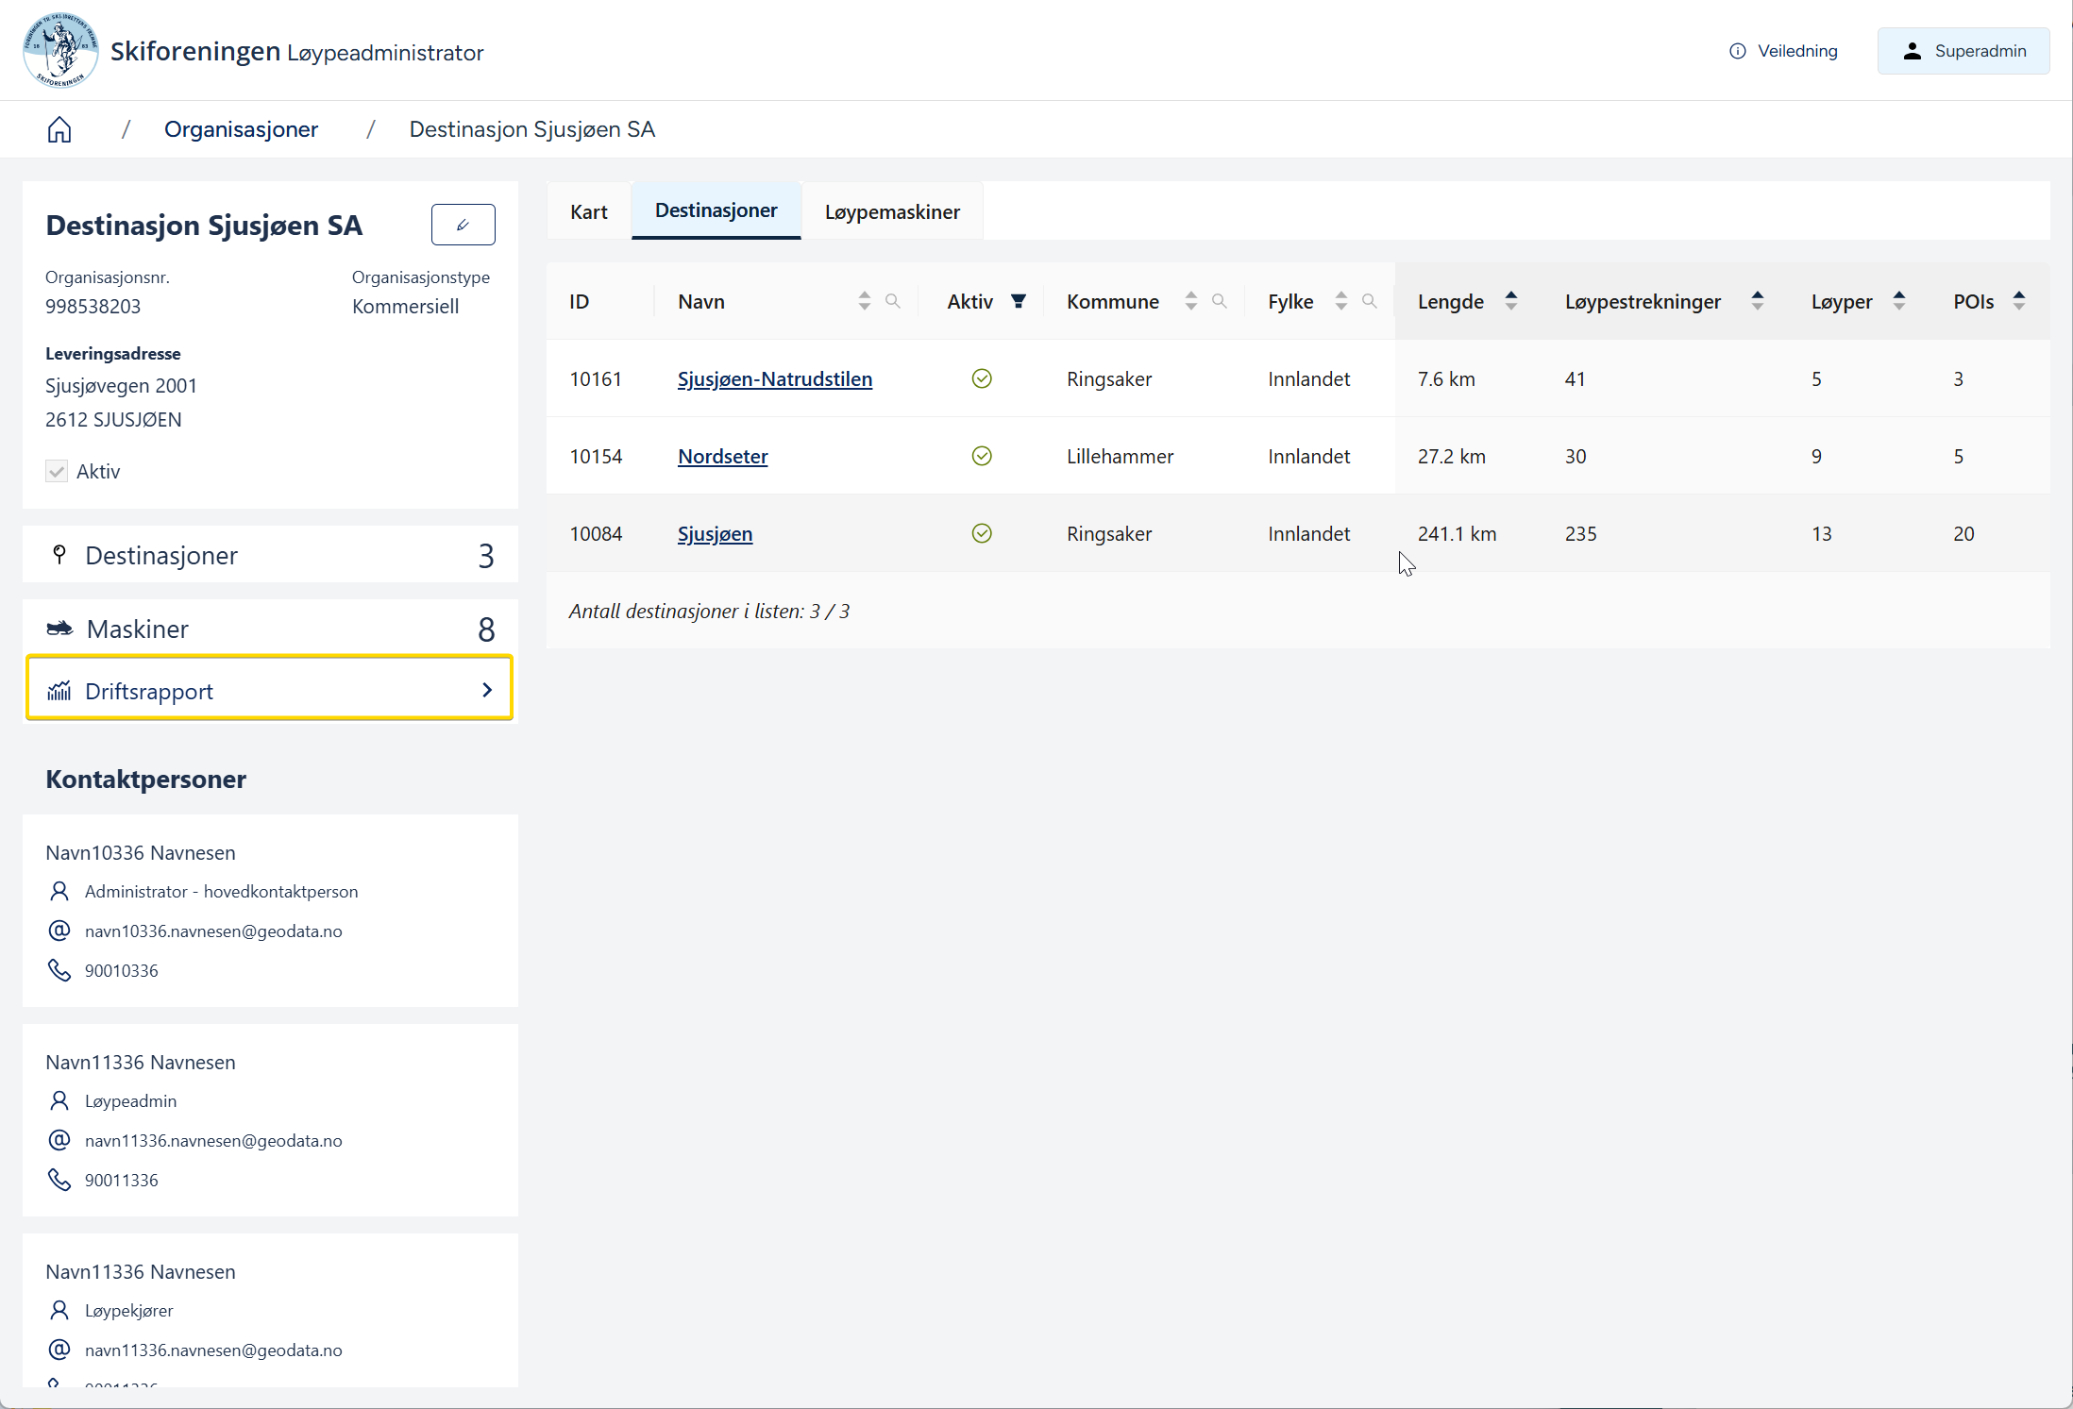Open Aktiv column filter
This screenshot has height=1409, width=2073.
pyautogui.click(x=1019, y=301)
